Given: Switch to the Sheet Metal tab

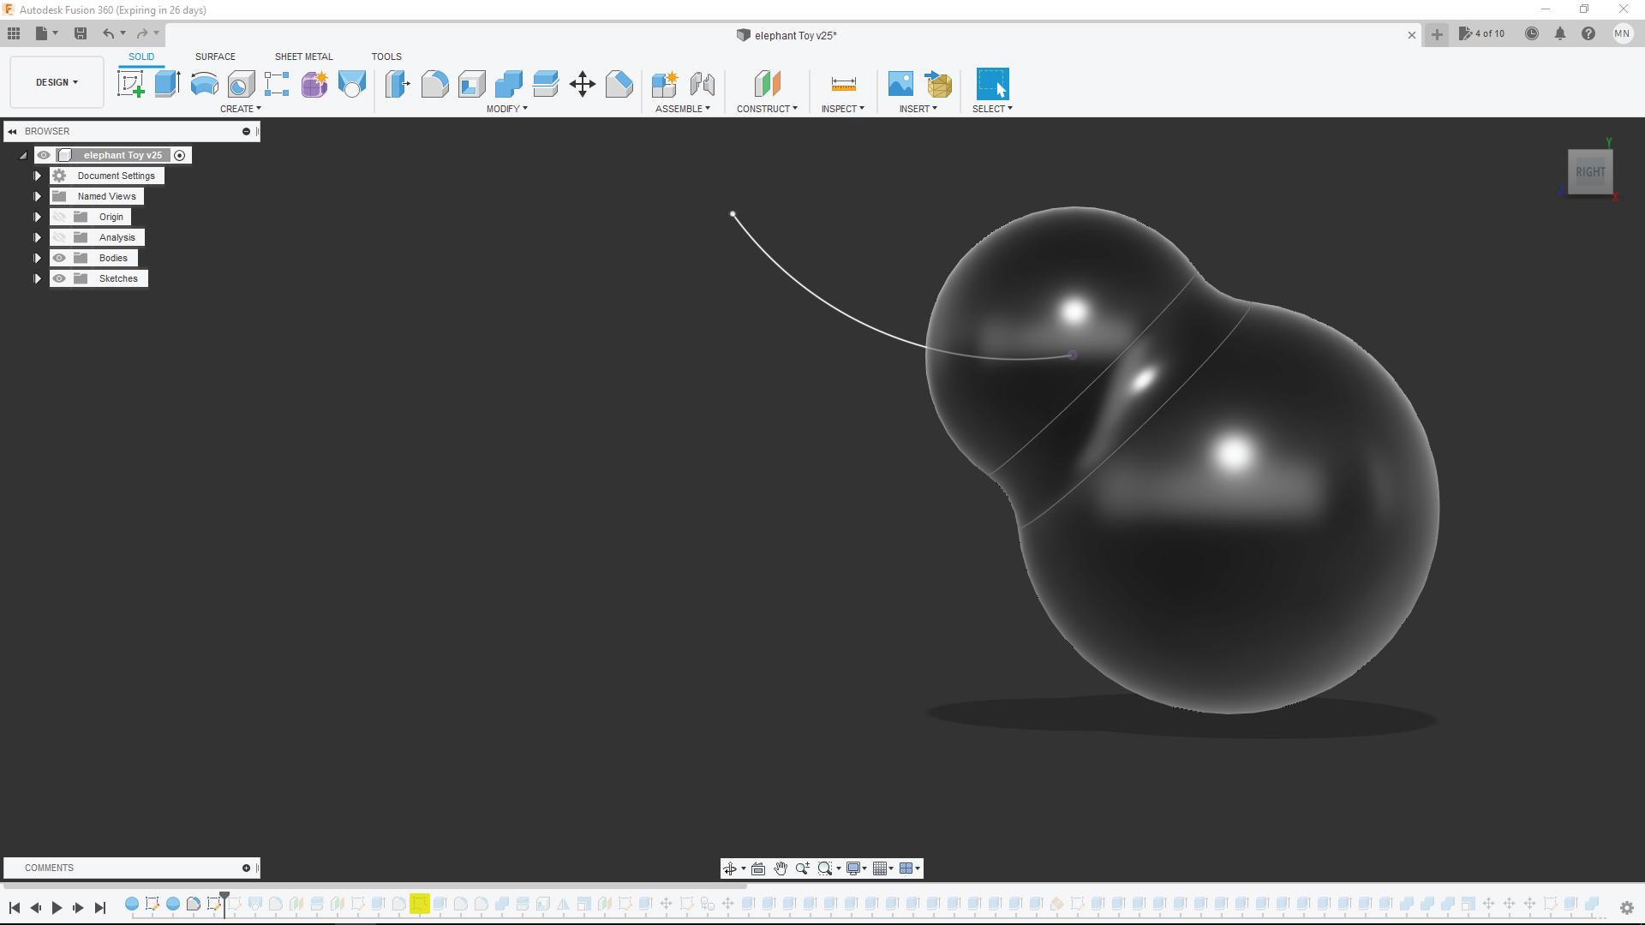Looking at the screenshot, I should pos(302,57).
